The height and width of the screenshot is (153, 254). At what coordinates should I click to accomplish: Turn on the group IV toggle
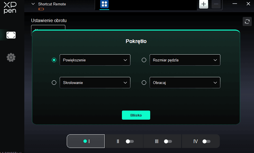click(206, 141)
